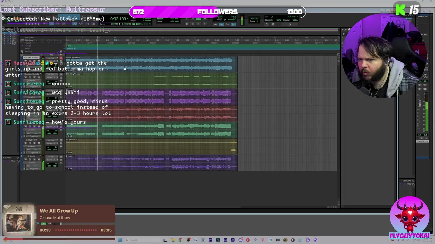Open Keyboard track automation mode selector
The height and width of the screenshot is (244, 435).
point(36,149)
